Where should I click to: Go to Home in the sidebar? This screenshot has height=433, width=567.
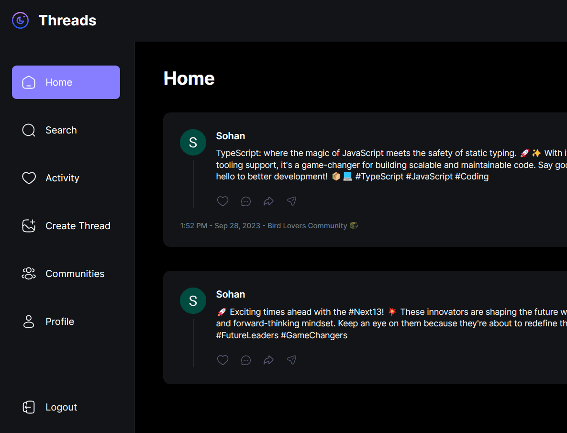pyautogui.click(x=66, y=82)
